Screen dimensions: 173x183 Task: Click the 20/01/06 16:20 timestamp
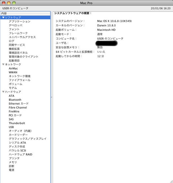click(x=160, y=8)
